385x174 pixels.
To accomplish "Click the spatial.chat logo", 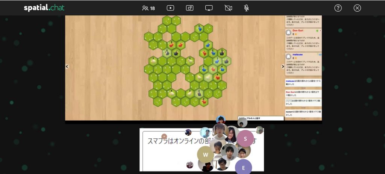I will click(x=44, y=8).
